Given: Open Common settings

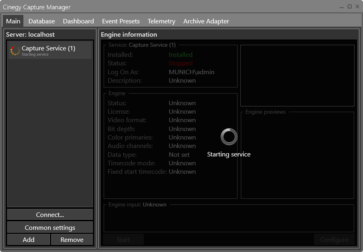Looking at the screenshot, I should 50,227.
